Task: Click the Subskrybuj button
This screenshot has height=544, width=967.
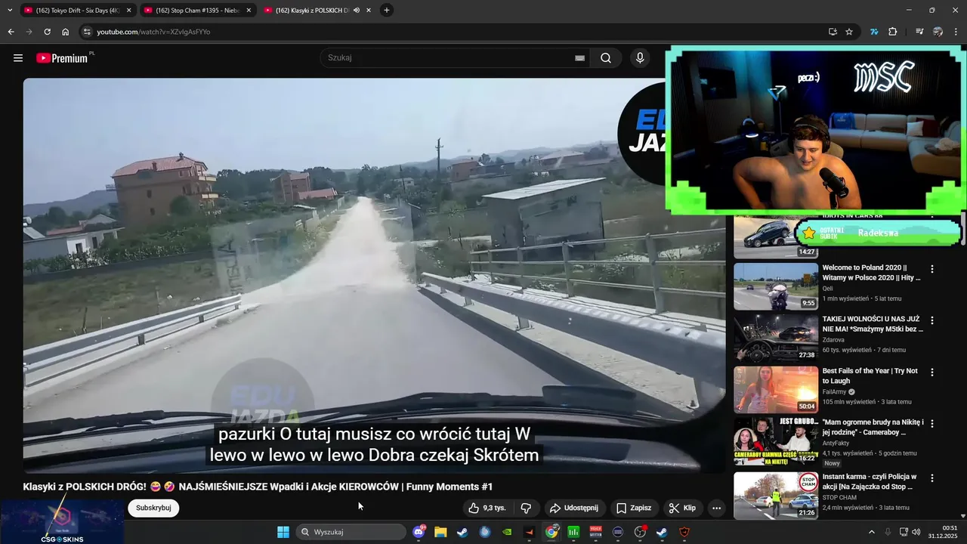Action: [x=153, y=508]
